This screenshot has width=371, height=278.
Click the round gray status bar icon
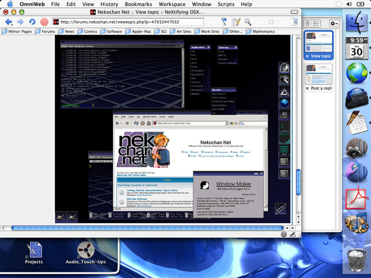tap(284, 234)
